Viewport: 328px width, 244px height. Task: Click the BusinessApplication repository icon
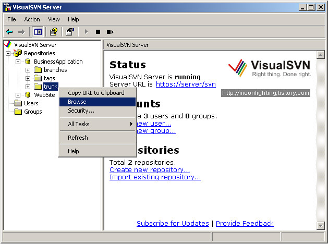tap(28, 62)
